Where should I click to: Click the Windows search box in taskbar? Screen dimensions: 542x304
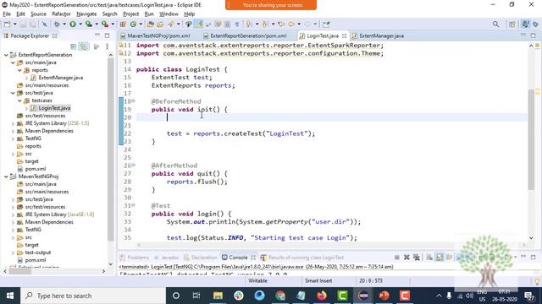pos(93,296)
